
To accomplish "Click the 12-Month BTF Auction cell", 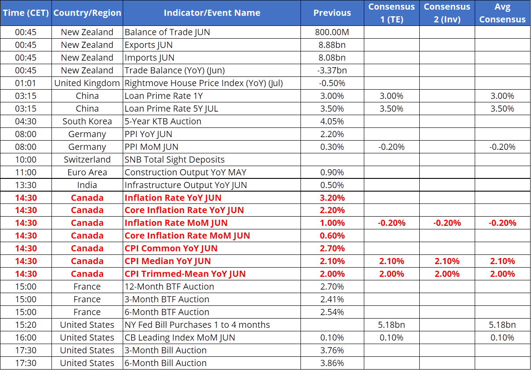I will 212,287.
